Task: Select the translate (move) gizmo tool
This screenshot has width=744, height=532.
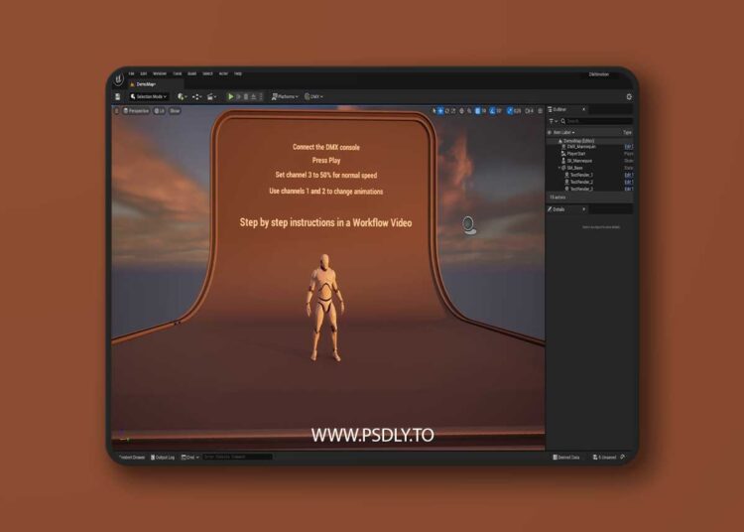Action: (441, 110)
